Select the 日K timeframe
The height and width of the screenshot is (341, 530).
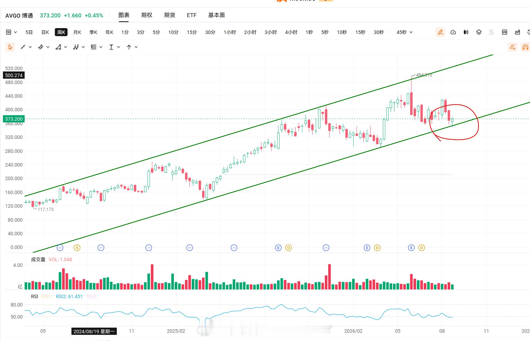point(45,32)
